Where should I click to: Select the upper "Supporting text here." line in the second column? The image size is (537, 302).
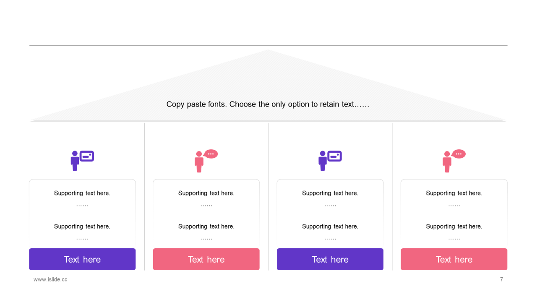point(206,193)
